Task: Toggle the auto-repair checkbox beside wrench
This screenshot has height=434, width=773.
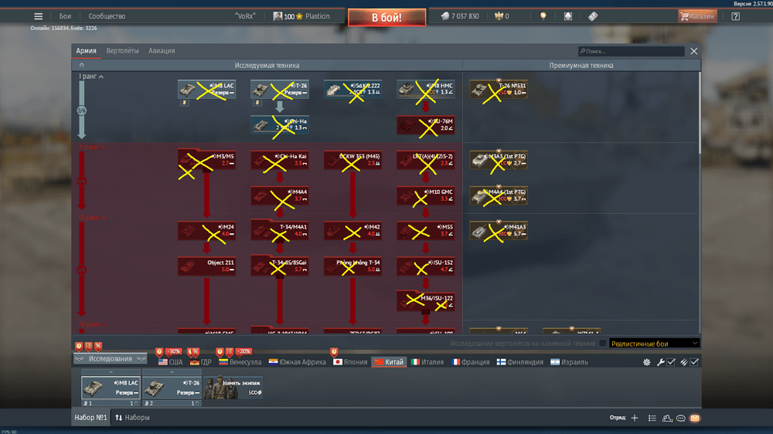Action: pyautogui.click(x=671, y=362)
